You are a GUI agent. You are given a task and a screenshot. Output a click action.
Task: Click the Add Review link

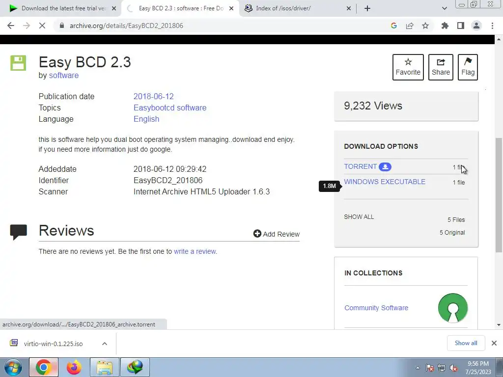pyautogui.click(x=277, y=234)
